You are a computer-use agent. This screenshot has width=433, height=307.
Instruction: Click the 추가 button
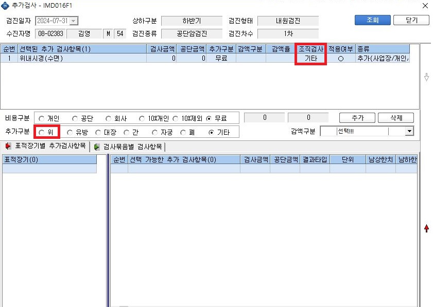357,118
